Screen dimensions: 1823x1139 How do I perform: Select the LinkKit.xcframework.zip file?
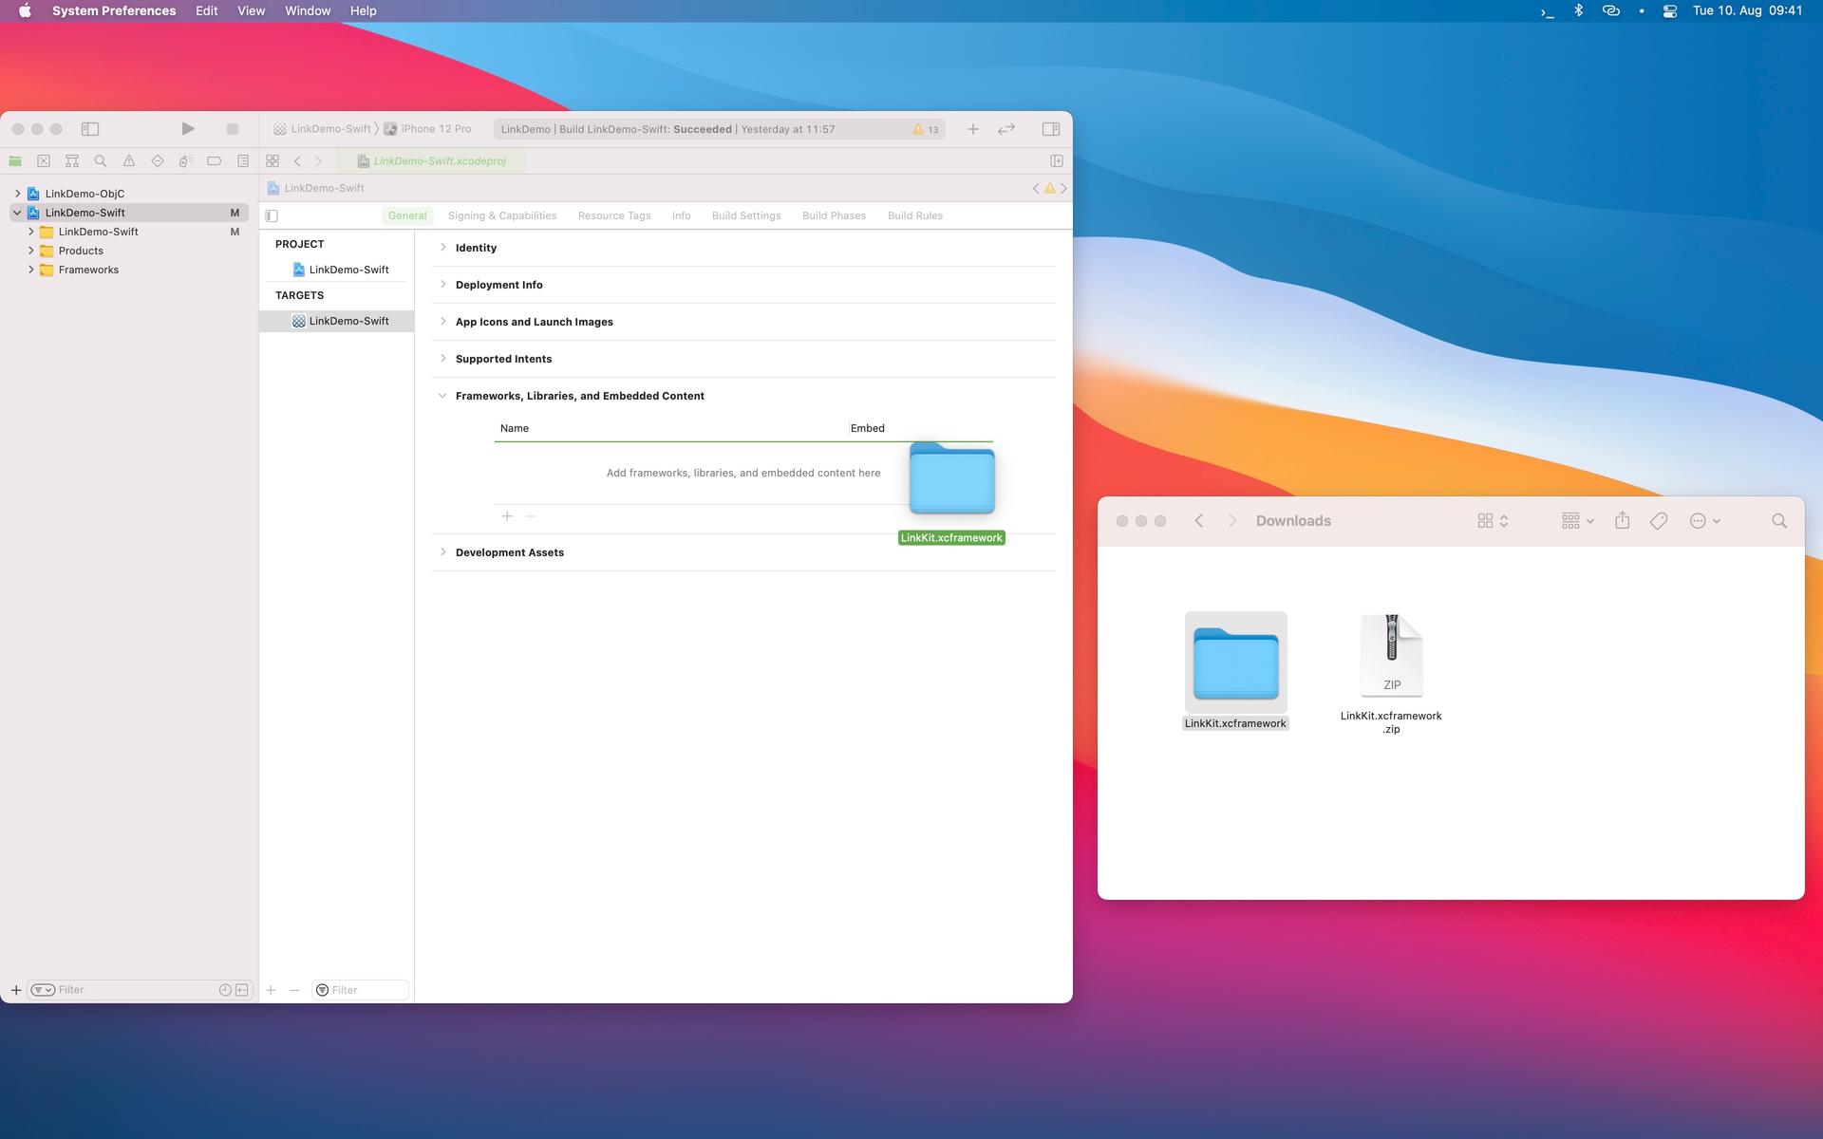[x=1391, y=674]
